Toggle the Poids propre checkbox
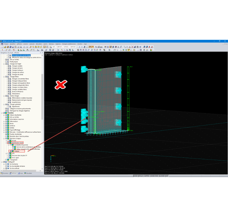Viewport: 228px width, 217px height. (x=6, y=62)
